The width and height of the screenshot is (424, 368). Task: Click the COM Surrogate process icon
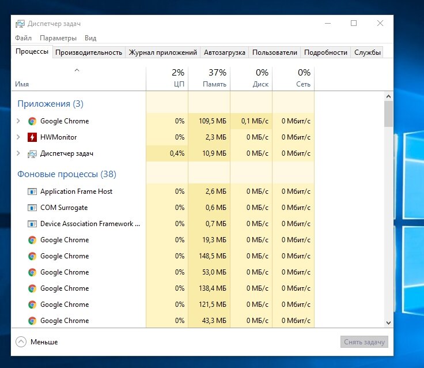click(32, 208)
